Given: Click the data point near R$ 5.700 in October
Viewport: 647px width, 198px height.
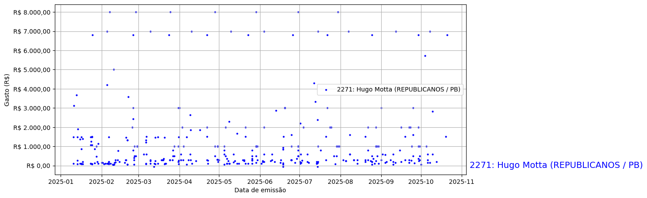Looking at the screenshot, I should click(425, 56).
